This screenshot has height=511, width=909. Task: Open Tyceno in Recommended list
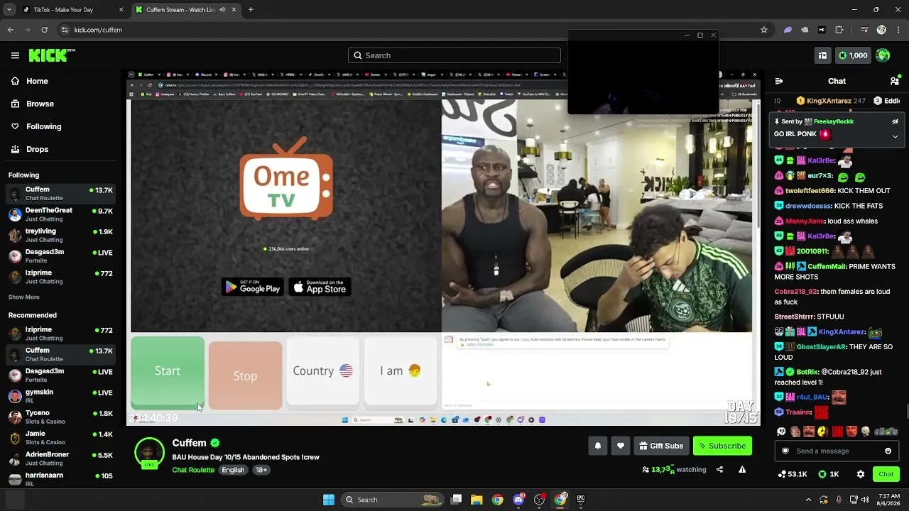tap(60, 417)
